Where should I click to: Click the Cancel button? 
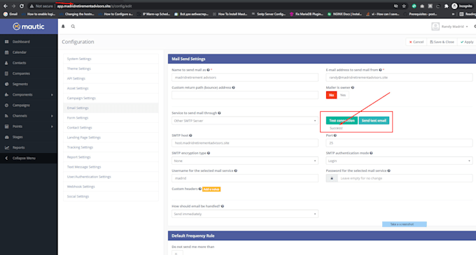[416, 42]
